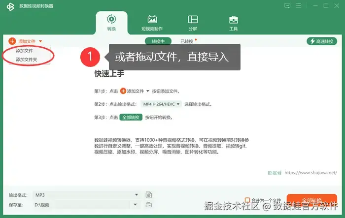345x218 pixels.
Task: Click the green 全部转换 sample in step 3
Action: [x=131, y=117]
